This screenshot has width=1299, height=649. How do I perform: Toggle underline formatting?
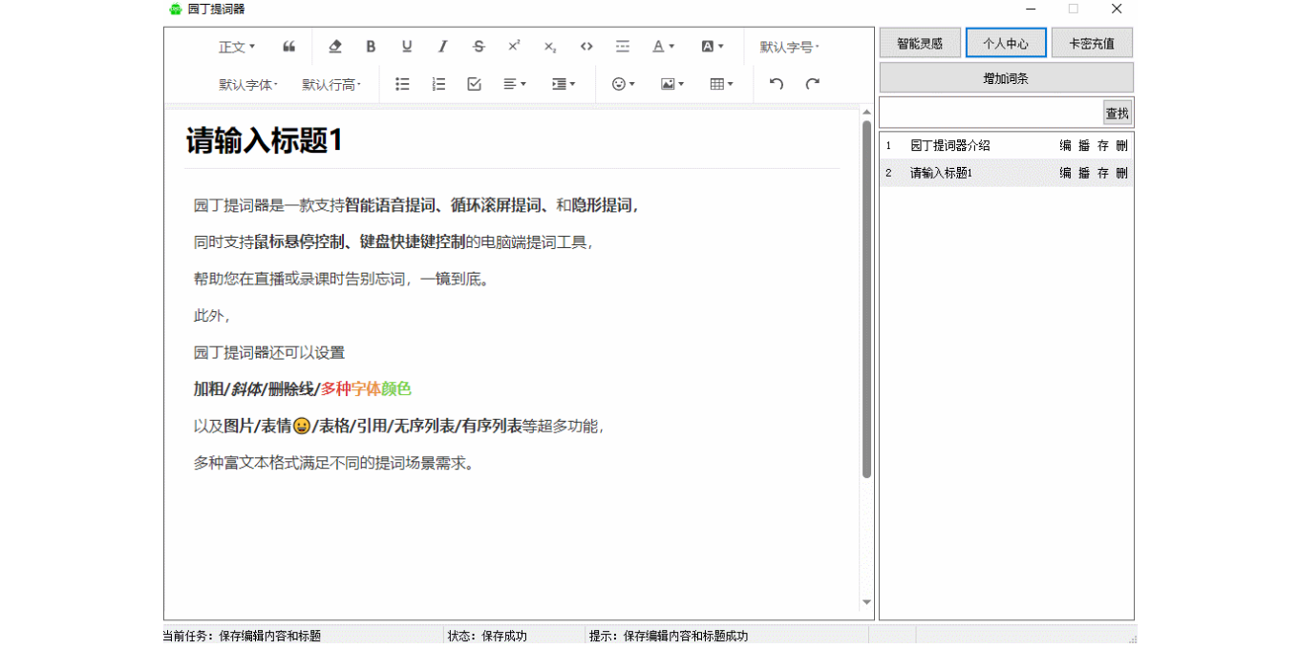click(407, 47)
